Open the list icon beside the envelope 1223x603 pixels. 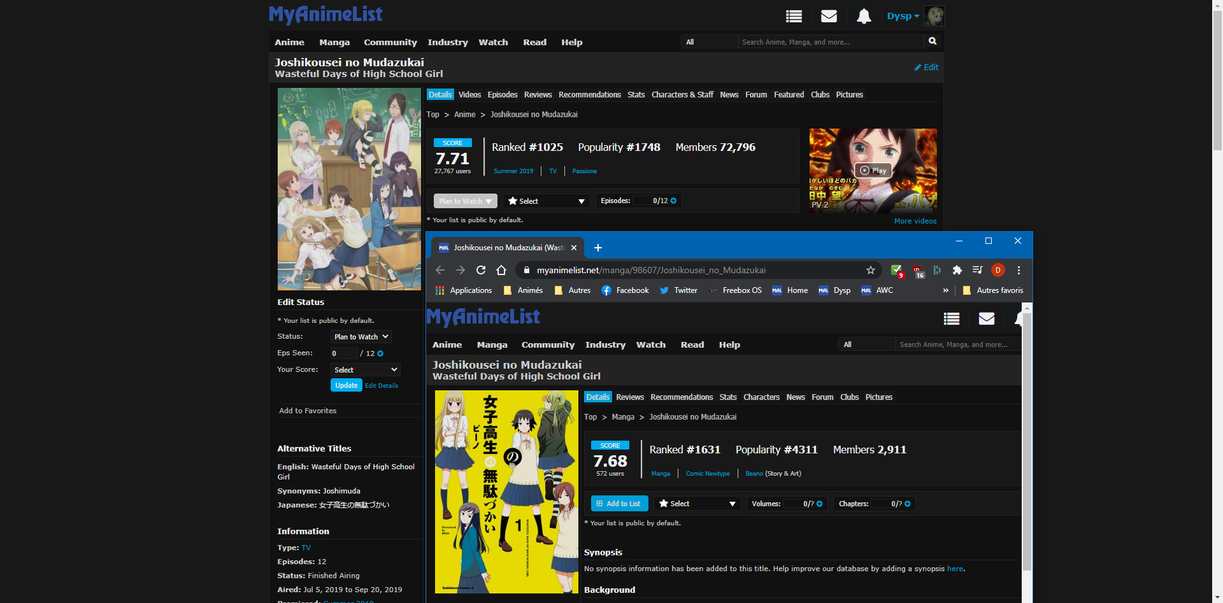[x=794, y=17]
